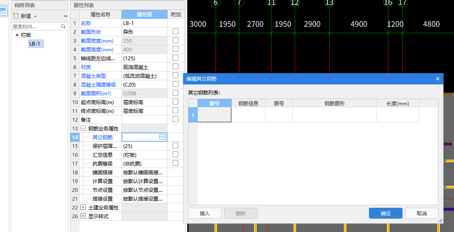The image size is (454, 232).
Task: Confirm with the 确定 button
Action: point(386,213)
